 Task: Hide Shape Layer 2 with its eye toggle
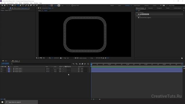pyautogui.click(x=1, y=70)
